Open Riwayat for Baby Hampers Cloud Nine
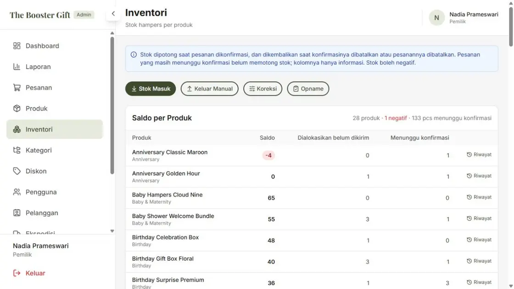This screenshot has height=289, width=514. click(x=479, y=197)
